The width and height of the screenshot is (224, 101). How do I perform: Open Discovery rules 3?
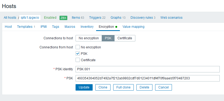pos(143,18)
